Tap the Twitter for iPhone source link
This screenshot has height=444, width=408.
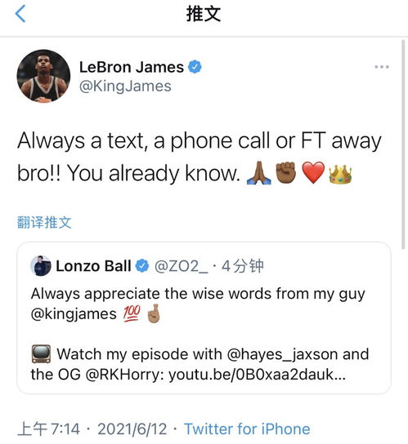coord(247,429)
